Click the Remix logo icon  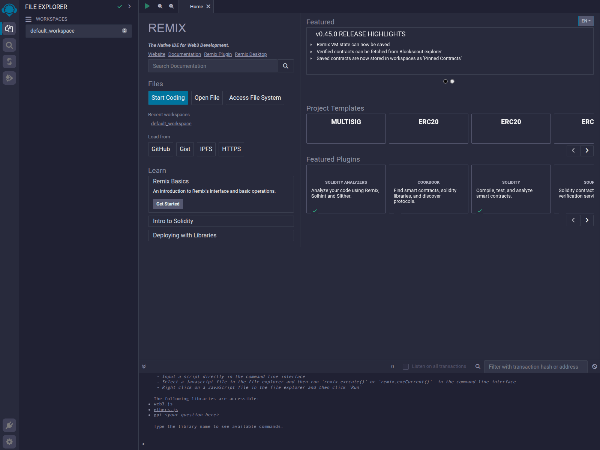pyautogui.click(x=9, y=10)
